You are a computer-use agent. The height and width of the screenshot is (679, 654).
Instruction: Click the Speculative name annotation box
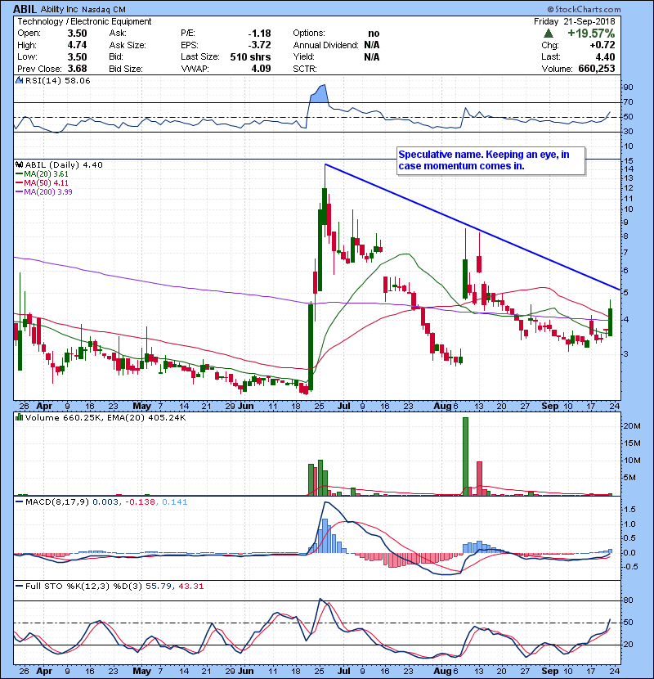coord(490,160)
